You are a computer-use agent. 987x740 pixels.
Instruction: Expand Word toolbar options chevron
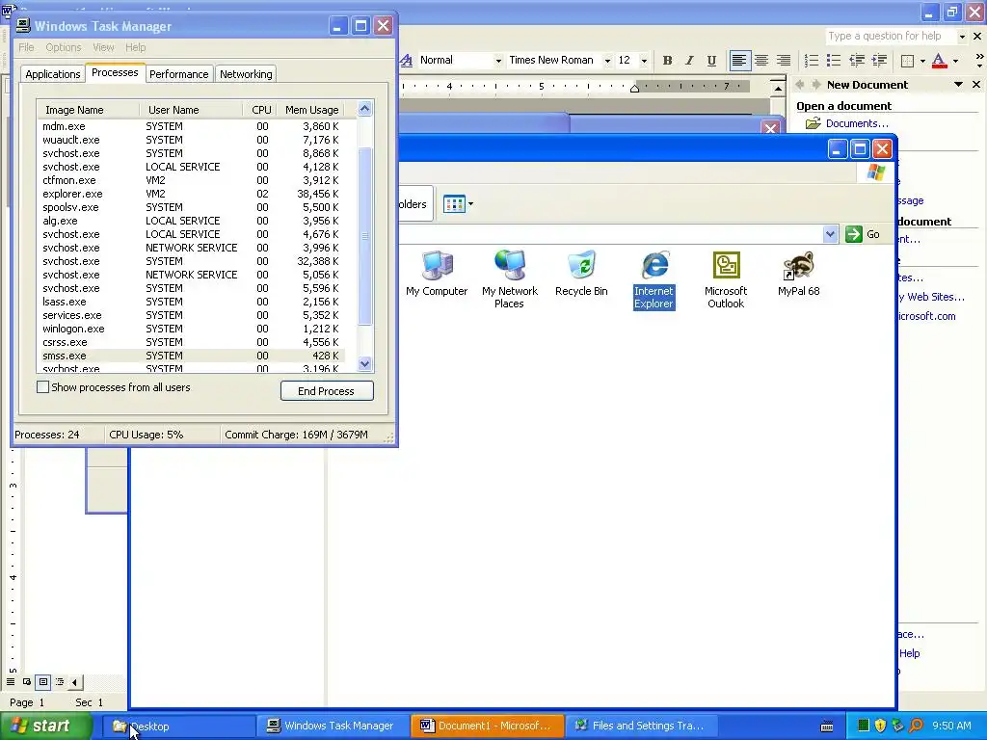click(979, 61)
